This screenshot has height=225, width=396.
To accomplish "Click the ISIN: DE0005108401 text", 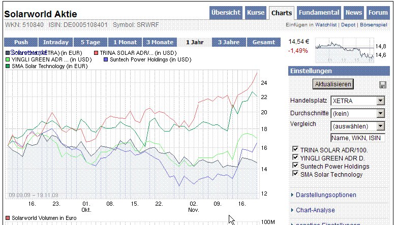I will coord(78,25).
